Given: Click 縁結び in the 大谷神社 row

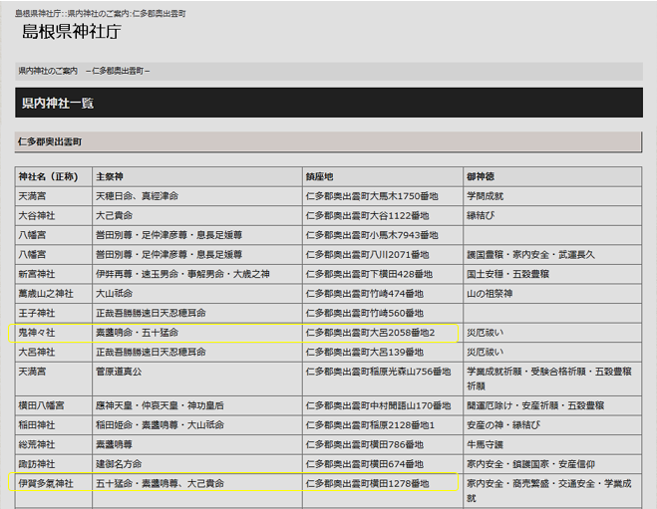Looking at the screenshot, I should coord(481,215).
